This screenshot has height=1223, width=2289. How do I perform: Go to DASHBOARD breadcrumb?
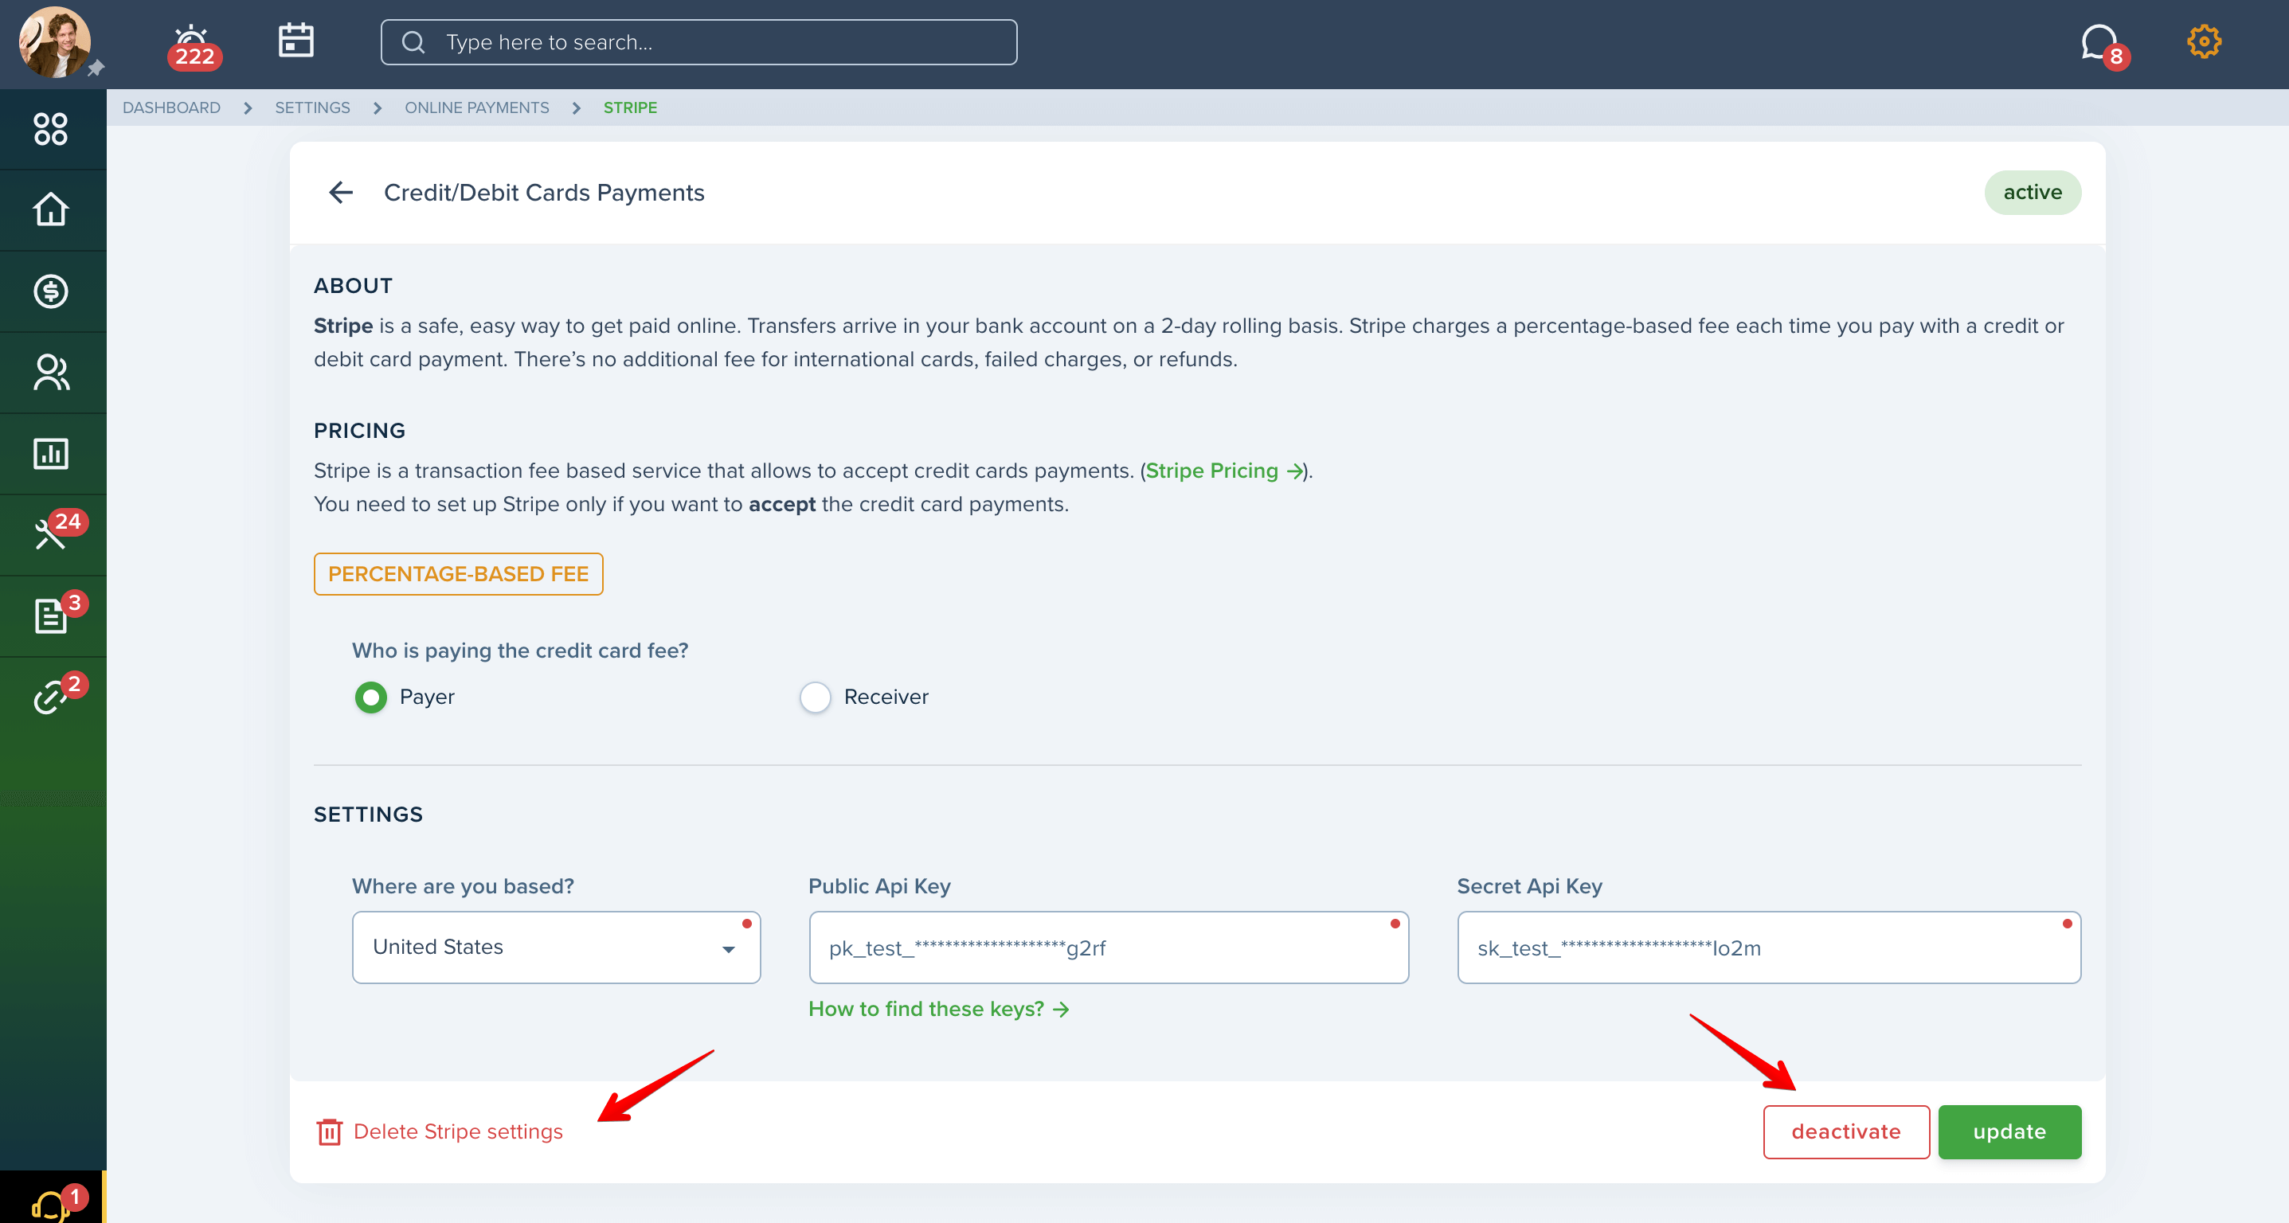click(x=171, y=107)
